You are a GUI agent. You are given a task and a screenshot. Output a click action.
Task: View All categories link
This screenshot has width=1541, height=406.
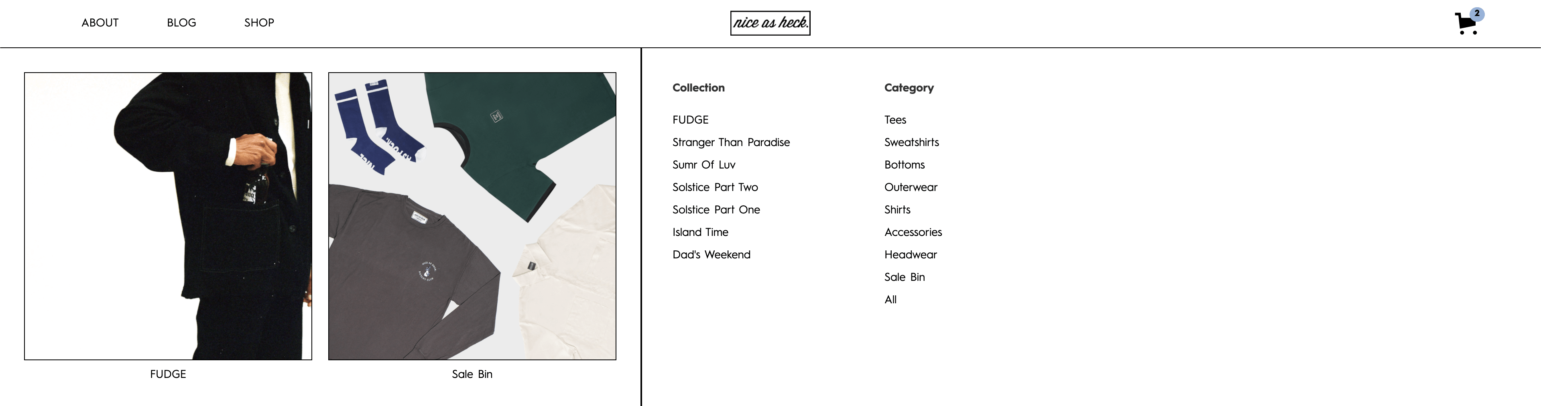point(890,300)
